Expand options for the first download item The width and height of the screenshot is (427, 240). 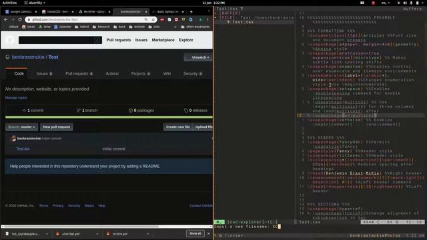pos(47,234)
